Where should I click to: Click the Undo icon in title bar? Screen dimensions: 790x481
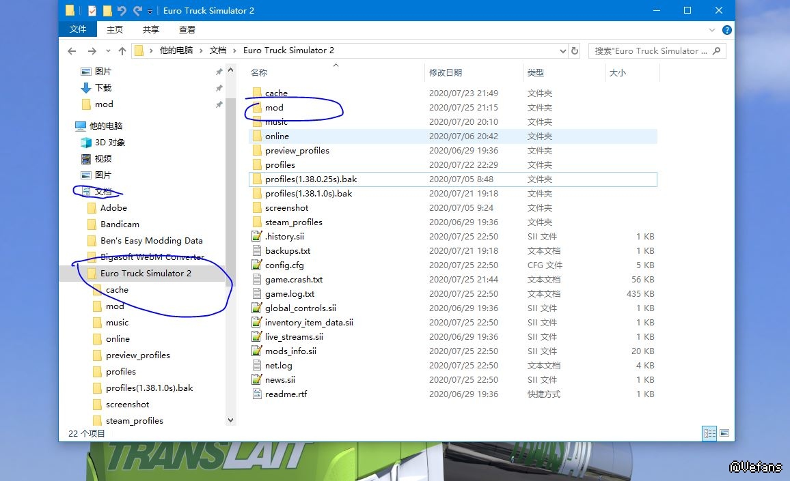122,11
